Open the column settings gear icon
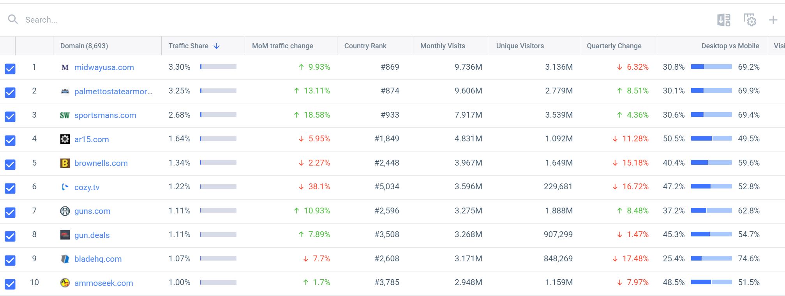785x296 pixels. (750, 20)
